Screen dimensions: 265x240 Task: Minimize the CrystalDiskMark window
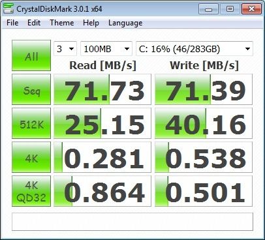(x=208, y=9)
